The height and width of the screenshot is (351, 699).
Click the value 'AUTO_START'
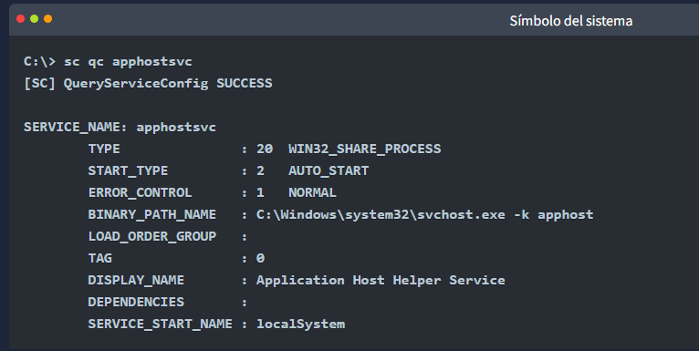tap(329, 171)
